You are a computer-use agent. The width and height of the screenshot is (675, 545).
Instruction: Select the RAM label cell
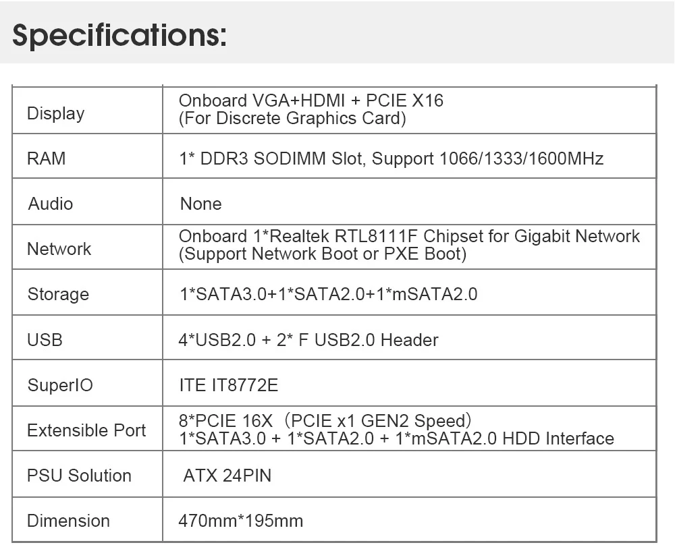coord(46,159)
